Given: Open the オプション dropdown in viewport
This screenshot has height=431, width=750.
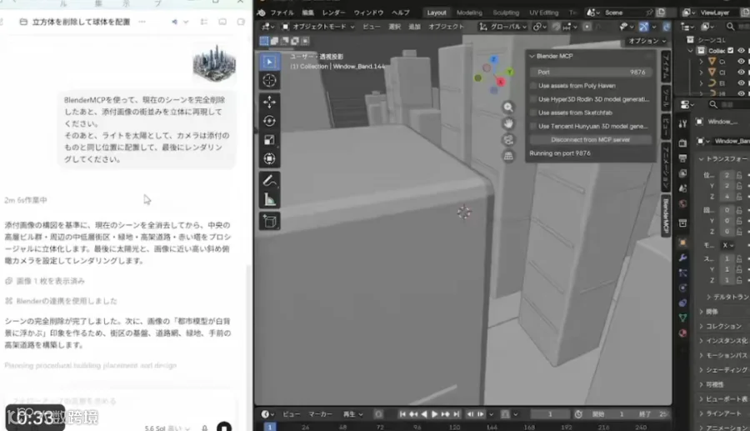Looking at the screenshot, I should 647,41.
